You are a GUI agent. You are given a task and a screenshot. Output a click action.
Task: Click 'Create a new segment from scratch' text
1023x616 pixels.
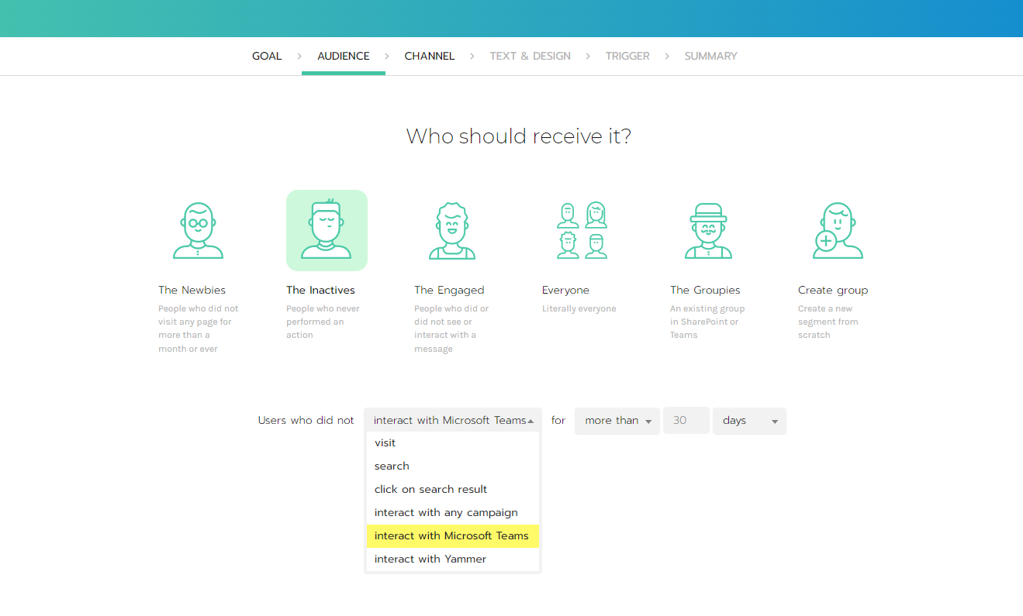pos(828,322)
